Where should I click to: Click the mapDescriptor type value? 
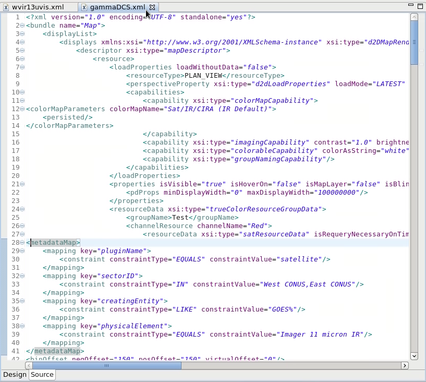pyautogui.click(x=195, y=51)
